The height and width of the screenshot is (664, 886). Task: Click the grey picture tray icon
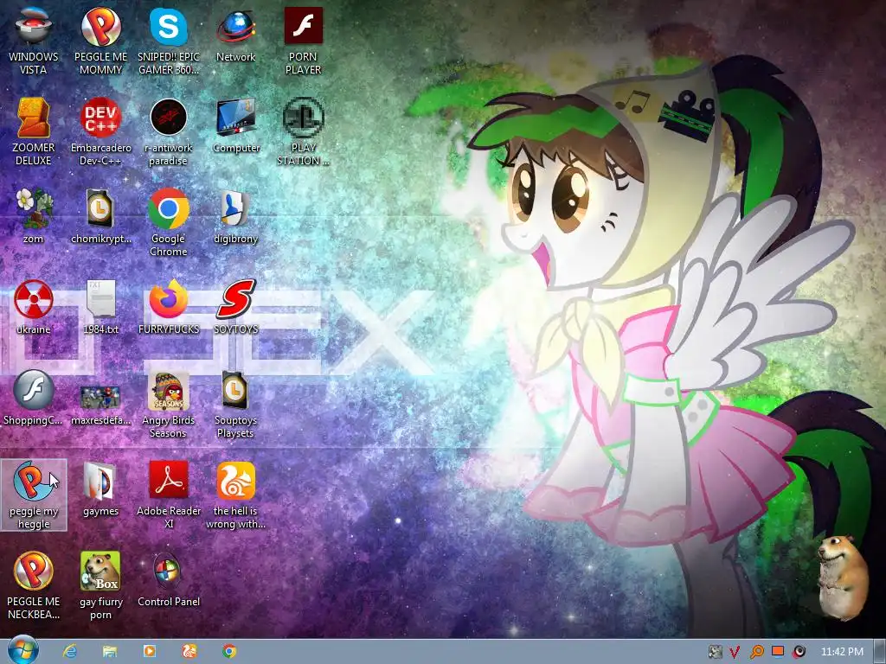715,652
